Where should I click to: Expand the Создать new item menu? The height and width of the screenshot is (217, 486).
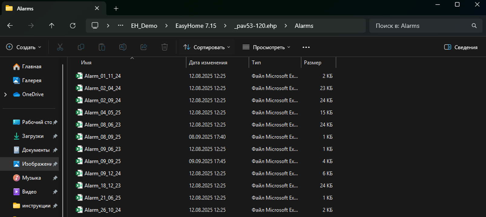point(24,47)
